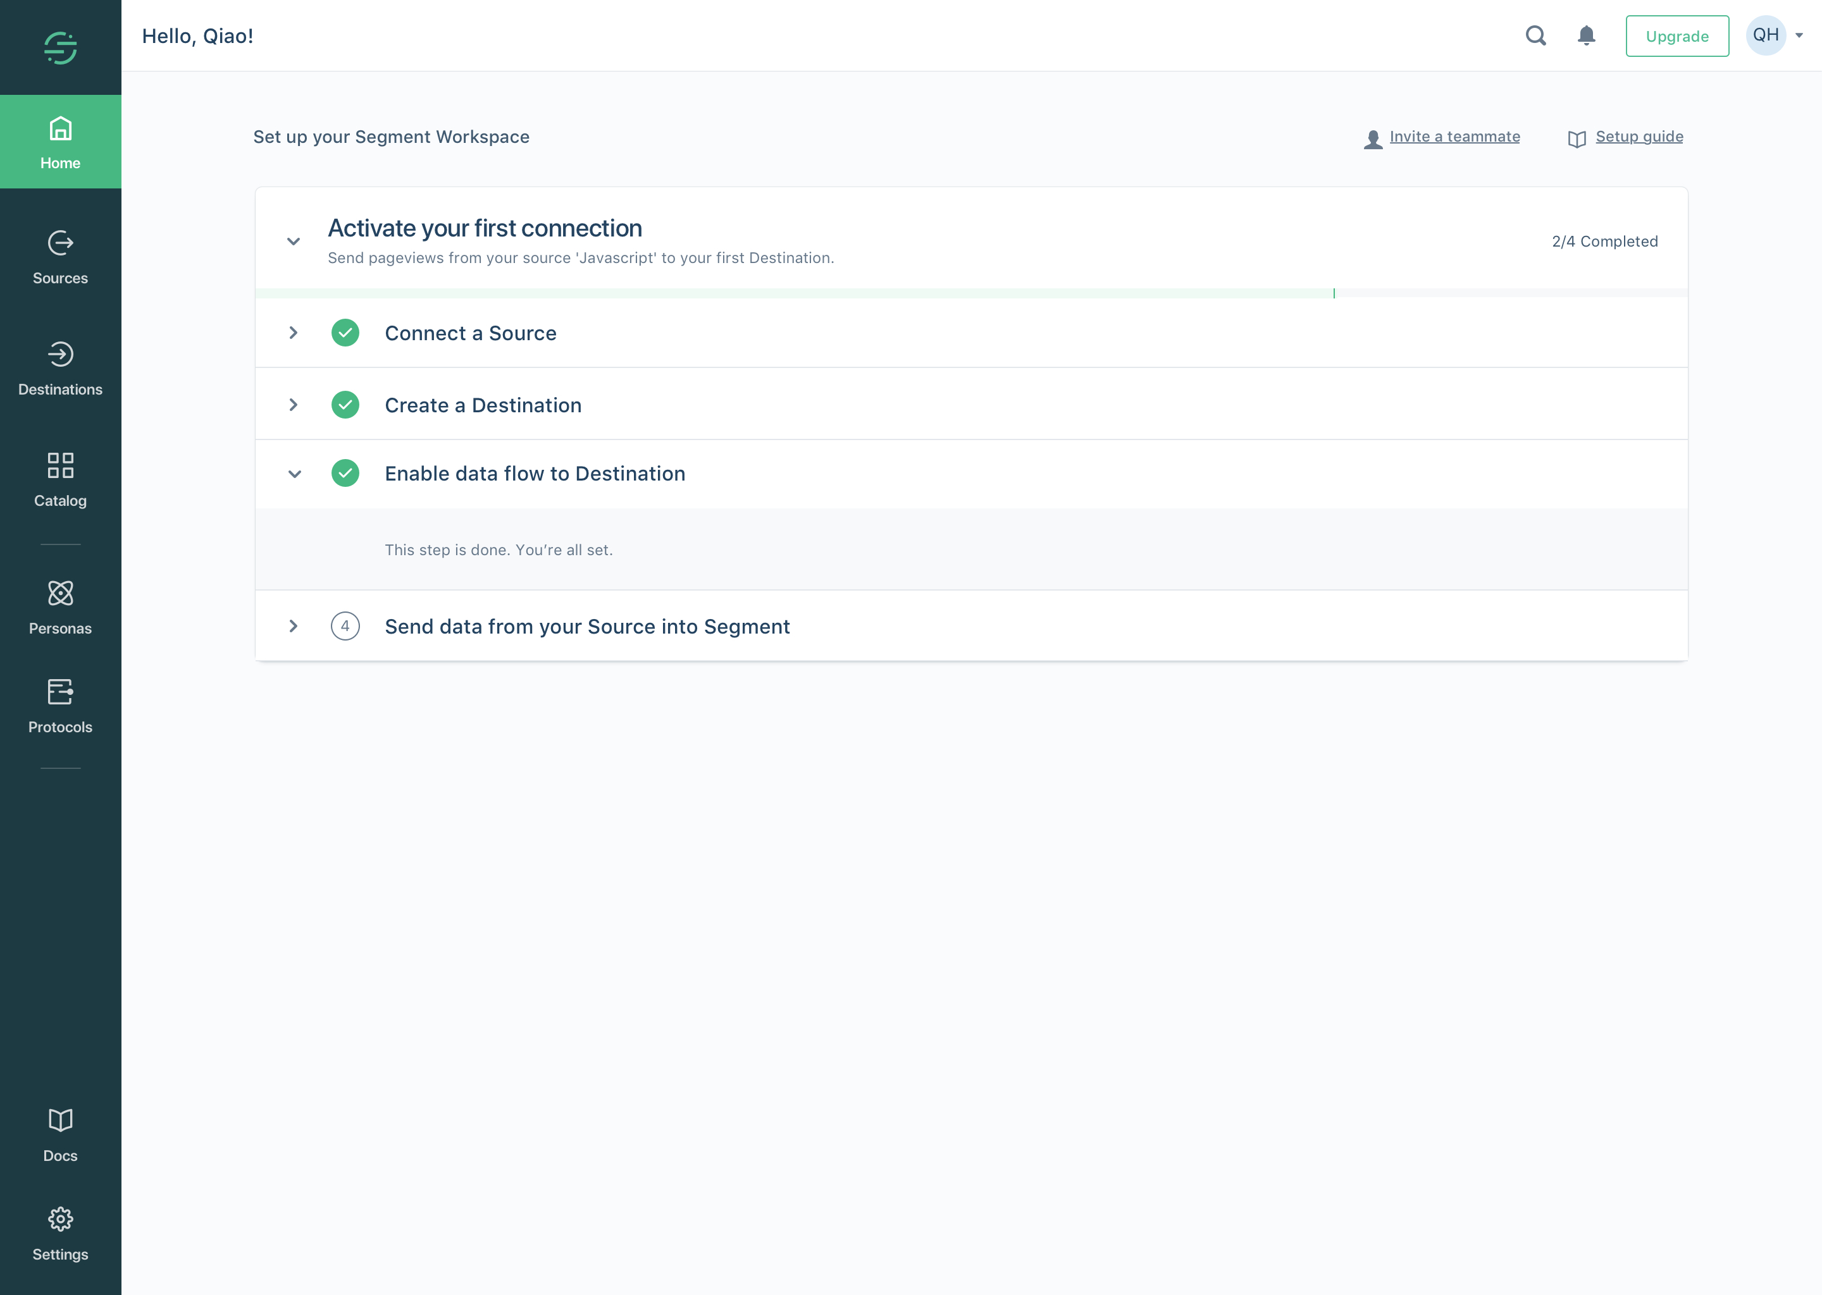Click Create a Destination title
The height and width of the screenshot is (1295, 1822).
pyautogui.click(x=483, y=405)
